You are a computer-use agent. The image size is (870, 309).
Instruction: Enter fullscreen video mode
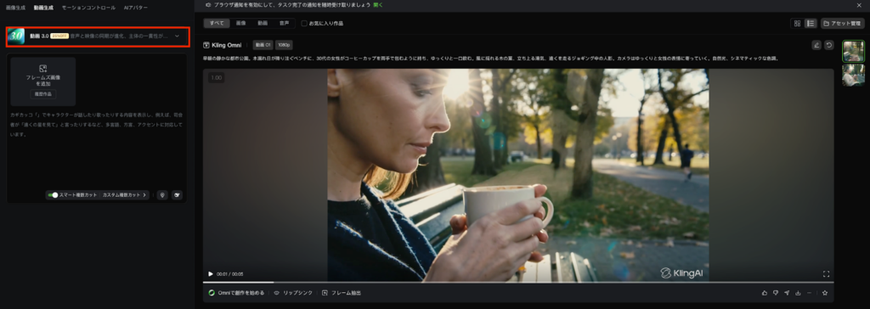coord(826,273)
